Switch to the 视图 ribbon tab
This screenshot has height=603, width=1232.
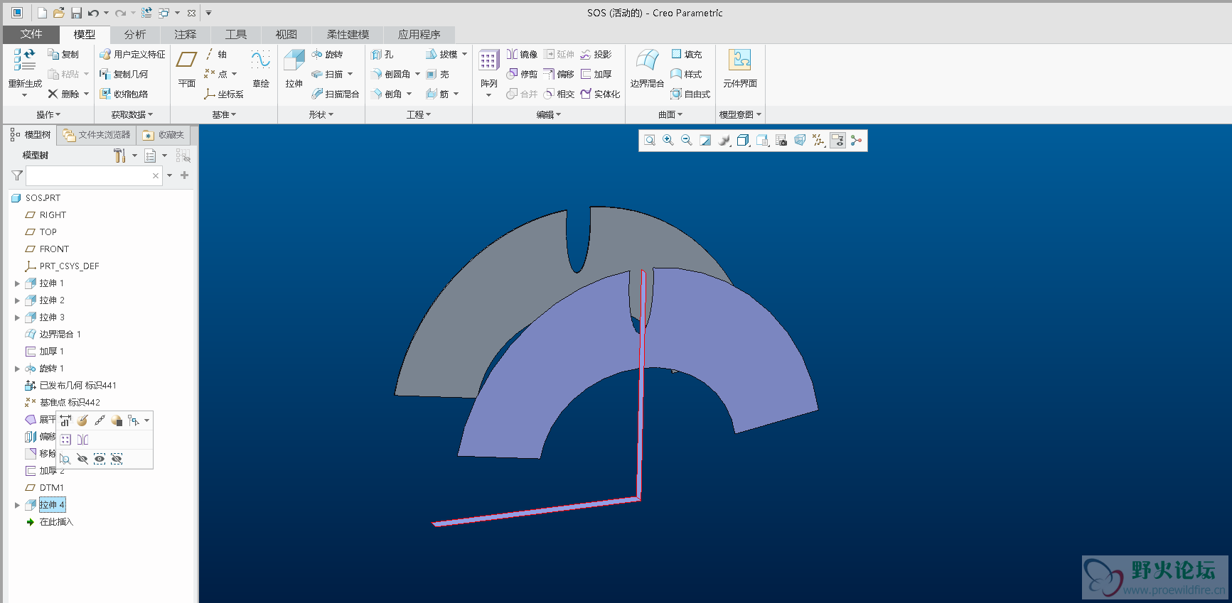tap(286, 34)
